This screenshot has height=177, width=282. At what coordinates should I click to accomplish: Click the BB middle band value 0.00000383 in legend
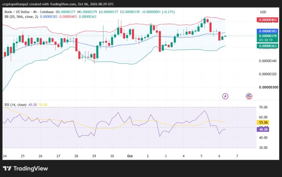(x=49, y=17)
